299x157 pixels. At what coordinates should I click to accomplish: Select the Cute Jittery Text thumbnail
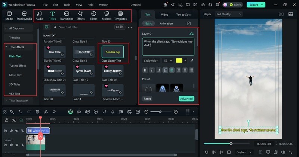point(112,52)
